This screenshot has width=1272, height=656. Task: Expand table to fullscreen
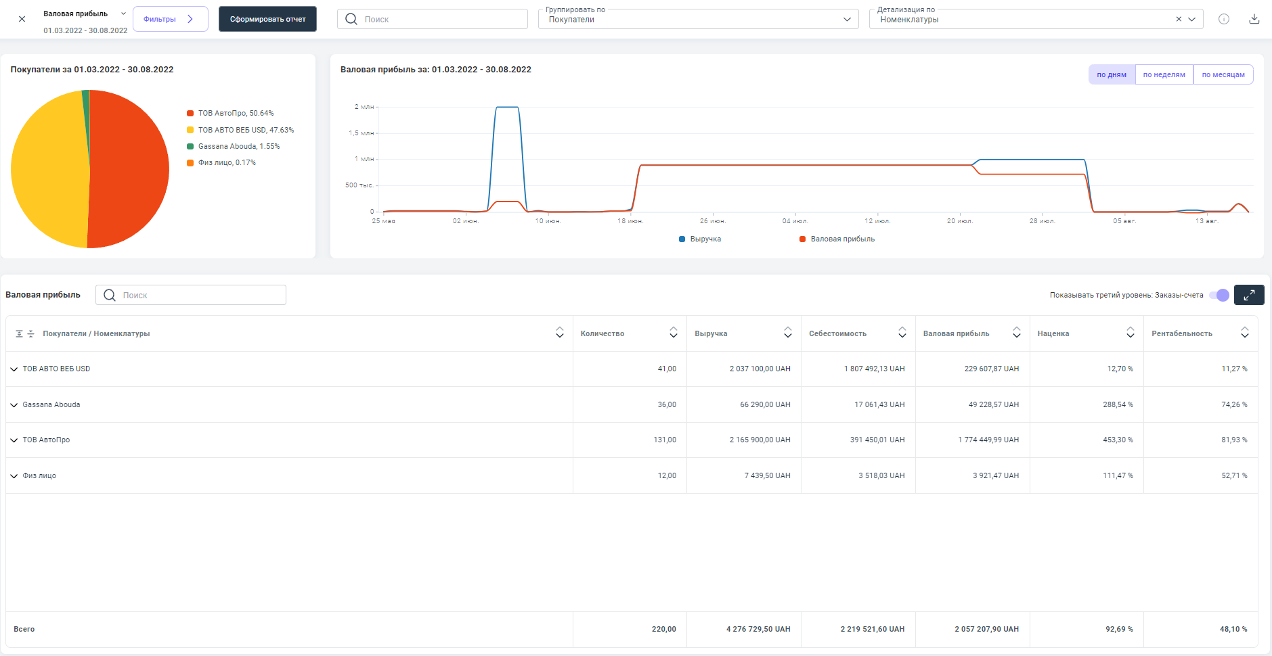click(1248, 295)
